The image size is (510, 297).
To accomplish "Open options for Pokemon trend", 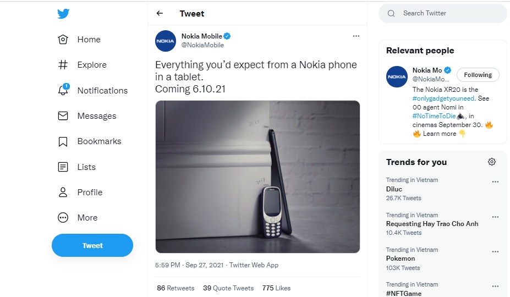I will coord(495,251).
